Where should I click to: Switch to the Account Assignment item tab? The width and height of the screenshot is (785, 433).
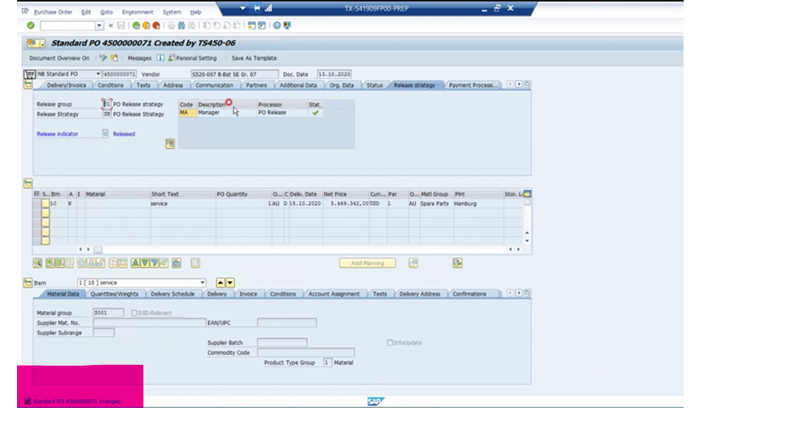[334, 294]
